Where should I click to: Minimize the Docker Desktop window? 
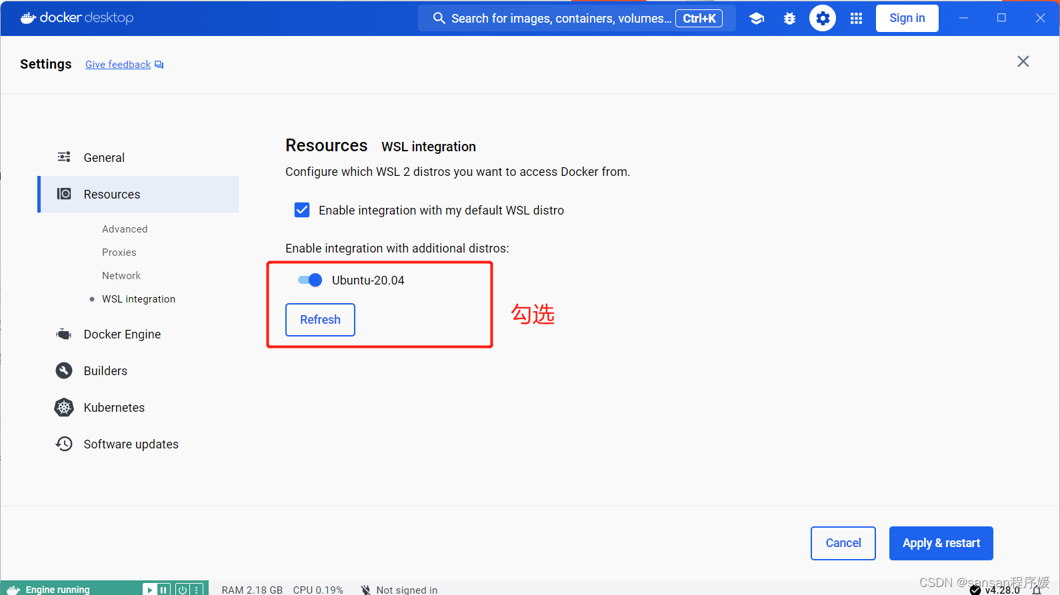(x=963, y=18)
